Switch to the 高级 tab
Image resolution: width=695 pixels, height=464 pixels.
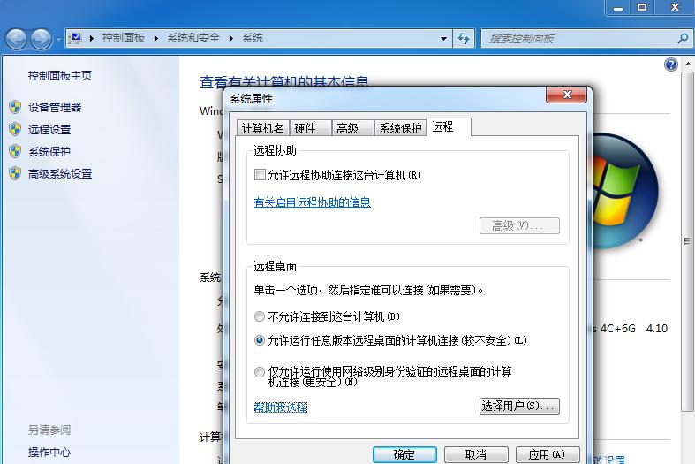click(x=353, y=128)
